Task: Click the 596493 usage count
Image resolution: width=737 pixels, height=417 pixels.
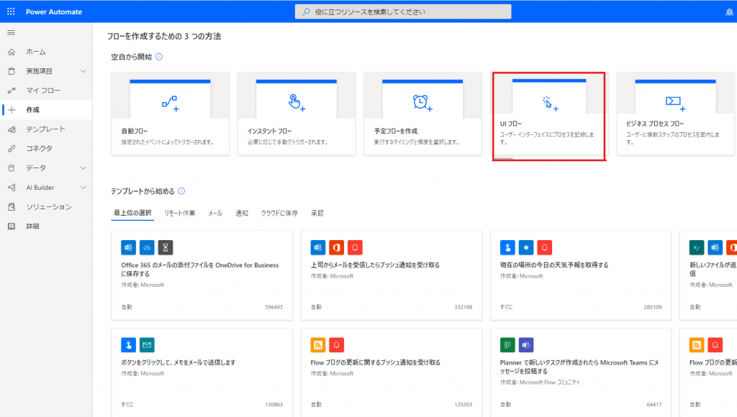Action: (273, 307)
